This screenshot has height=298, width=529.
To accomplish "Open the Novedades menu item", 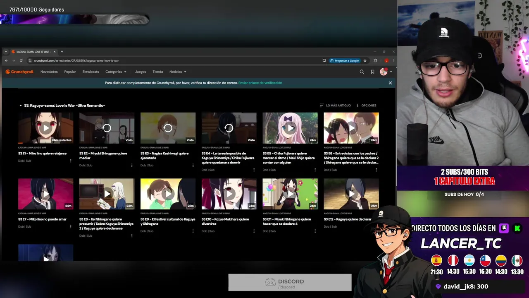I will (x=49, y=72).
